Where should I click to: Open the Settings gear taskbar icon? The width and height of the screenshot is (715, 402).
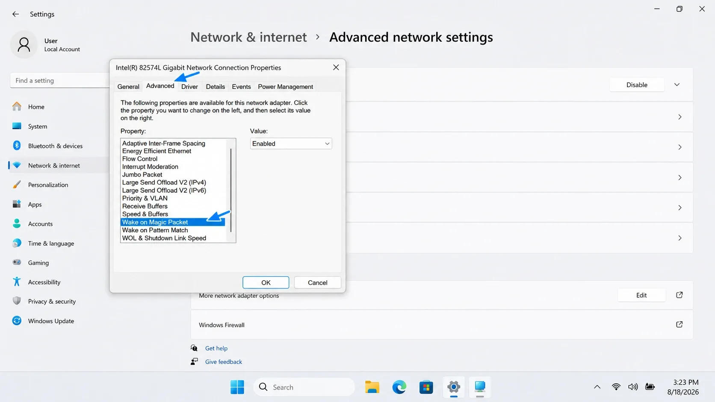pyautogui.click(x=454, y=387)
